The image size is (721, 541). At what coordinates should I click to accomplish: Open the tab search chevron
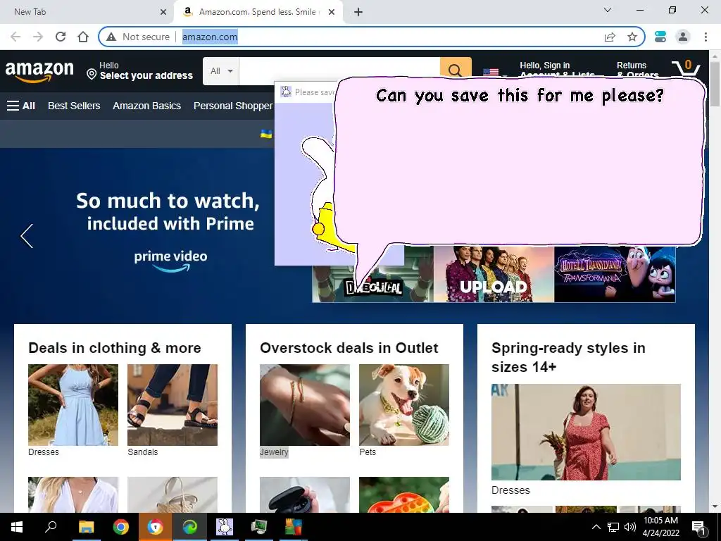(x=608, y=10)
